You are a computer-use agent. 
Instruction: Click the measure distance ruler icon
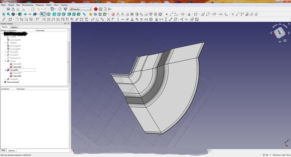click(84, 14)
